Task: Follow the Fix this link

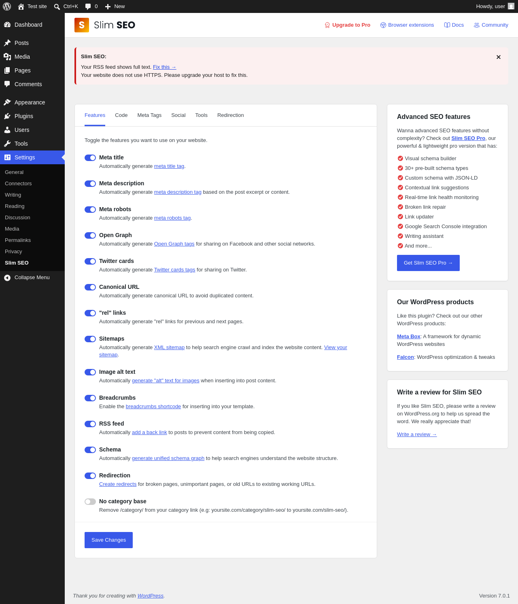Action: click(x=165, y=67)
